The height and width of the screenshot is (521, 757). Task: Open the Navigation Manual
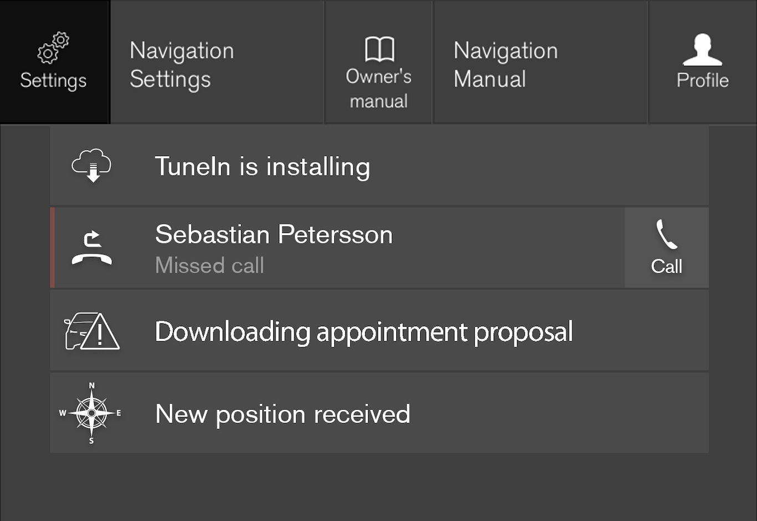click(505, 65)
